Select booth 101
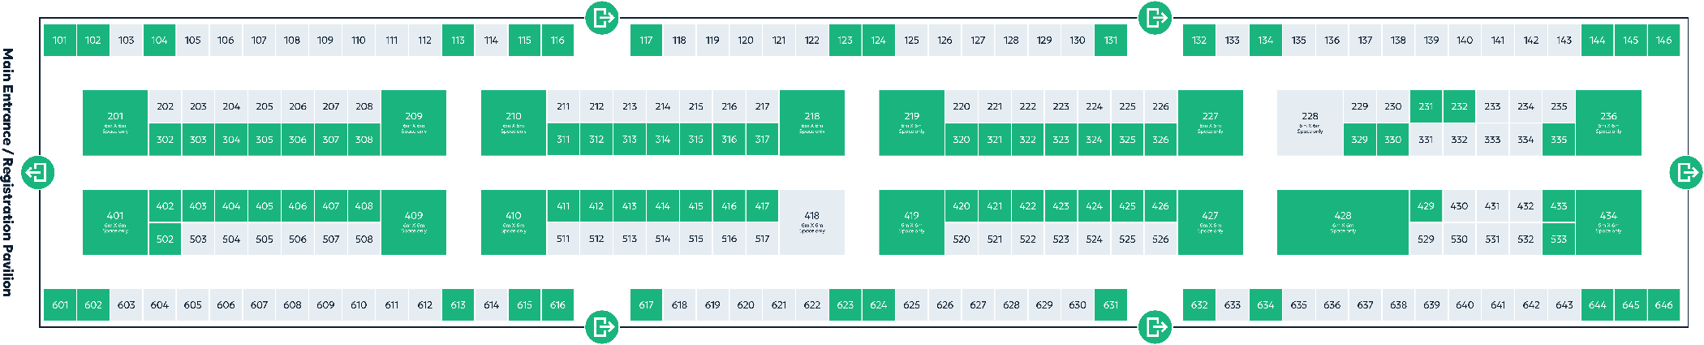The height and width of the screenshot is (345, 1704). (60, 40)
